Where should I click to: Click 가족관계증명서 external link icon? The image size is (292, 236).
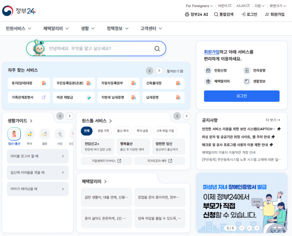pyautogui.click(x=44, y=97)
